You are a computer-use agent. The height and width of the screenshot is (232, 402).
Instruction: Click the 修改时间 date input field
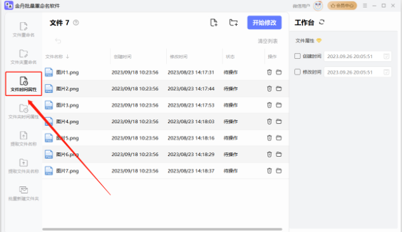tap(358, 72)
